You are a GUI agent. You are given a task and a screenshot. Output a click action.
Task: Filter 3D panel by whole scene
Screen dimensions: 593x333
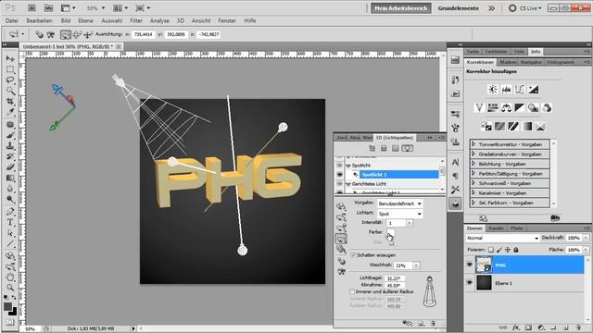tap(372, 148)
